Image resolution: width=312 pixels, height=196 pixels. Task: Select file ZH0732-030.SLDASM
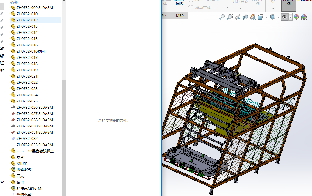[x=35, y=126]
